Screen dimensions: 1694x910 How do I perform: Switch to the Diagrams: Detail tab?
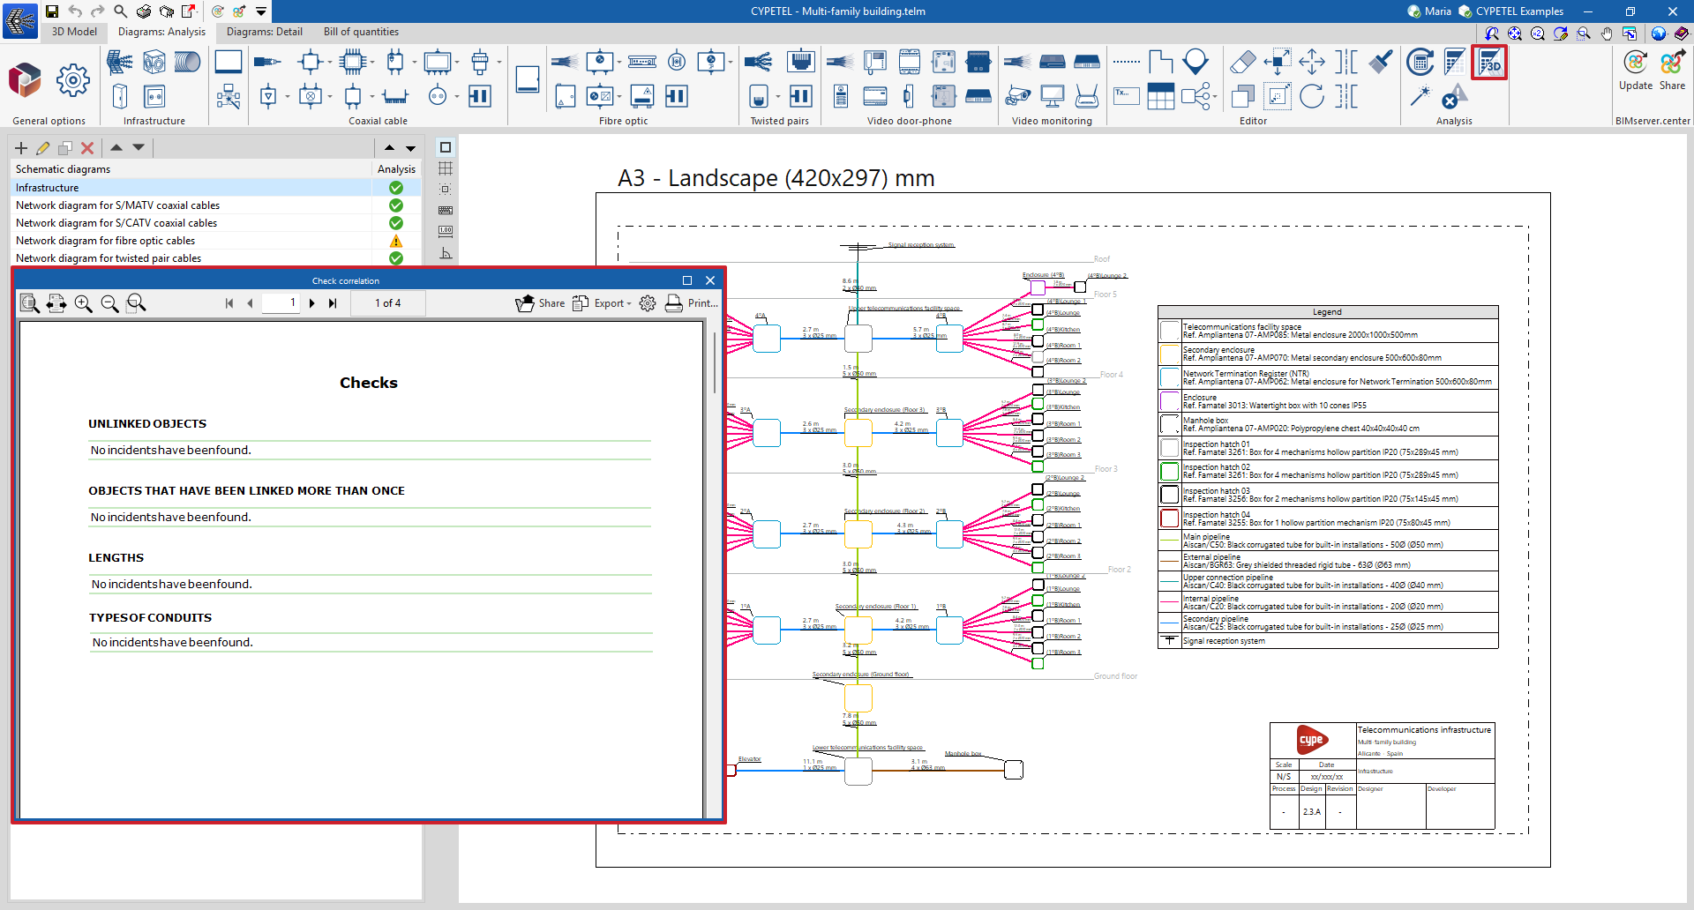(264, 32)
